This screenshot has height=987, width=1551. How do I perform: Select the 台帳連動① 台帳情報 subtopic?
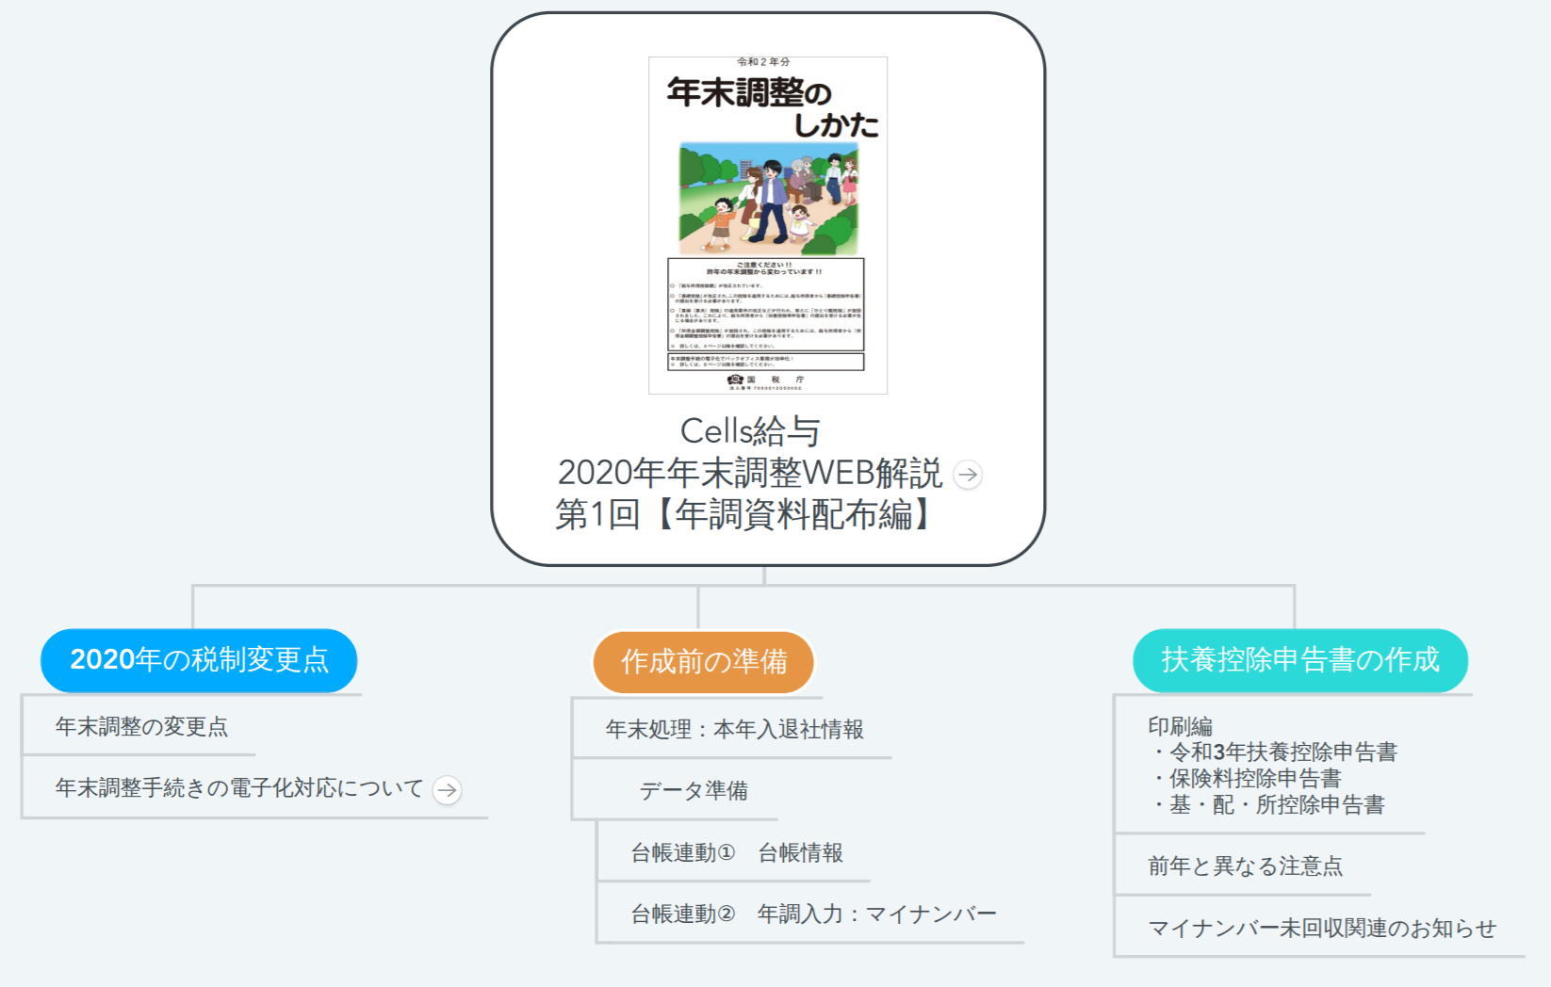pos(736,852)
